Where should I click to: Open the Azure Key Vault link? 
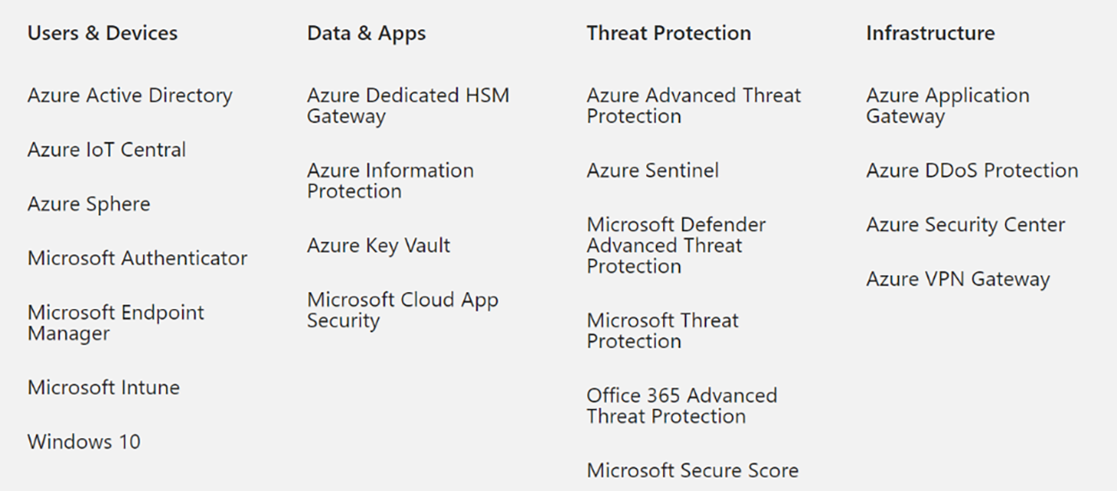point(378,245)
